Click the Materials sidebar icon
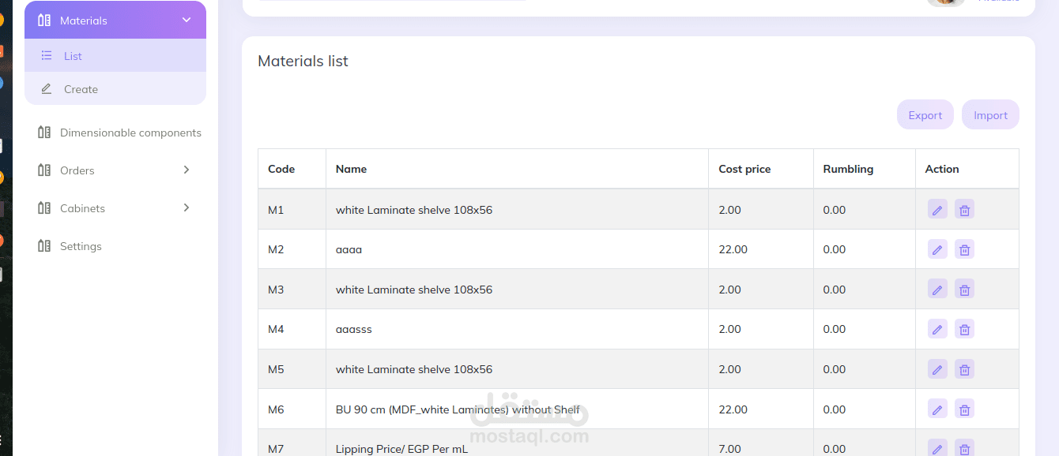The image size is (1059, 456). point(44,21)
